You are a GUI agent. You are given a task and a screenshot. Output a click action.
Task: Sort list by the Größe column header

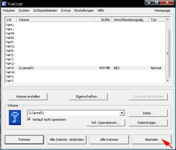coord(103,20)
